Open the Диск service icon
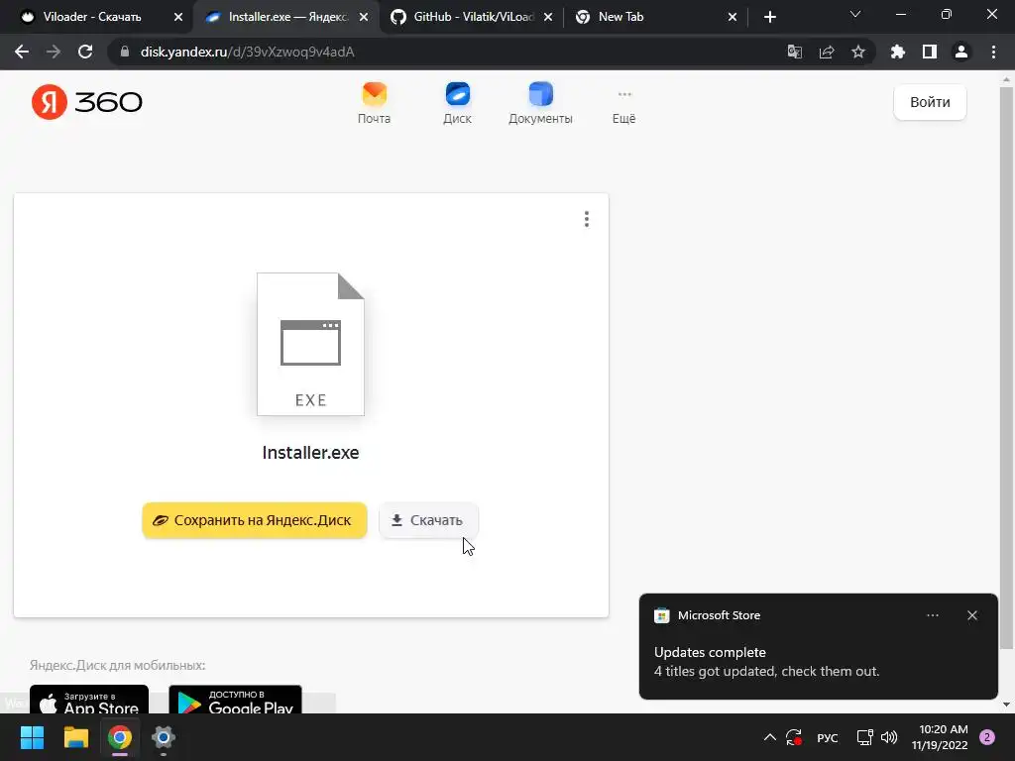Viewport: 1015px width, 761px height. tap(457, 103)
